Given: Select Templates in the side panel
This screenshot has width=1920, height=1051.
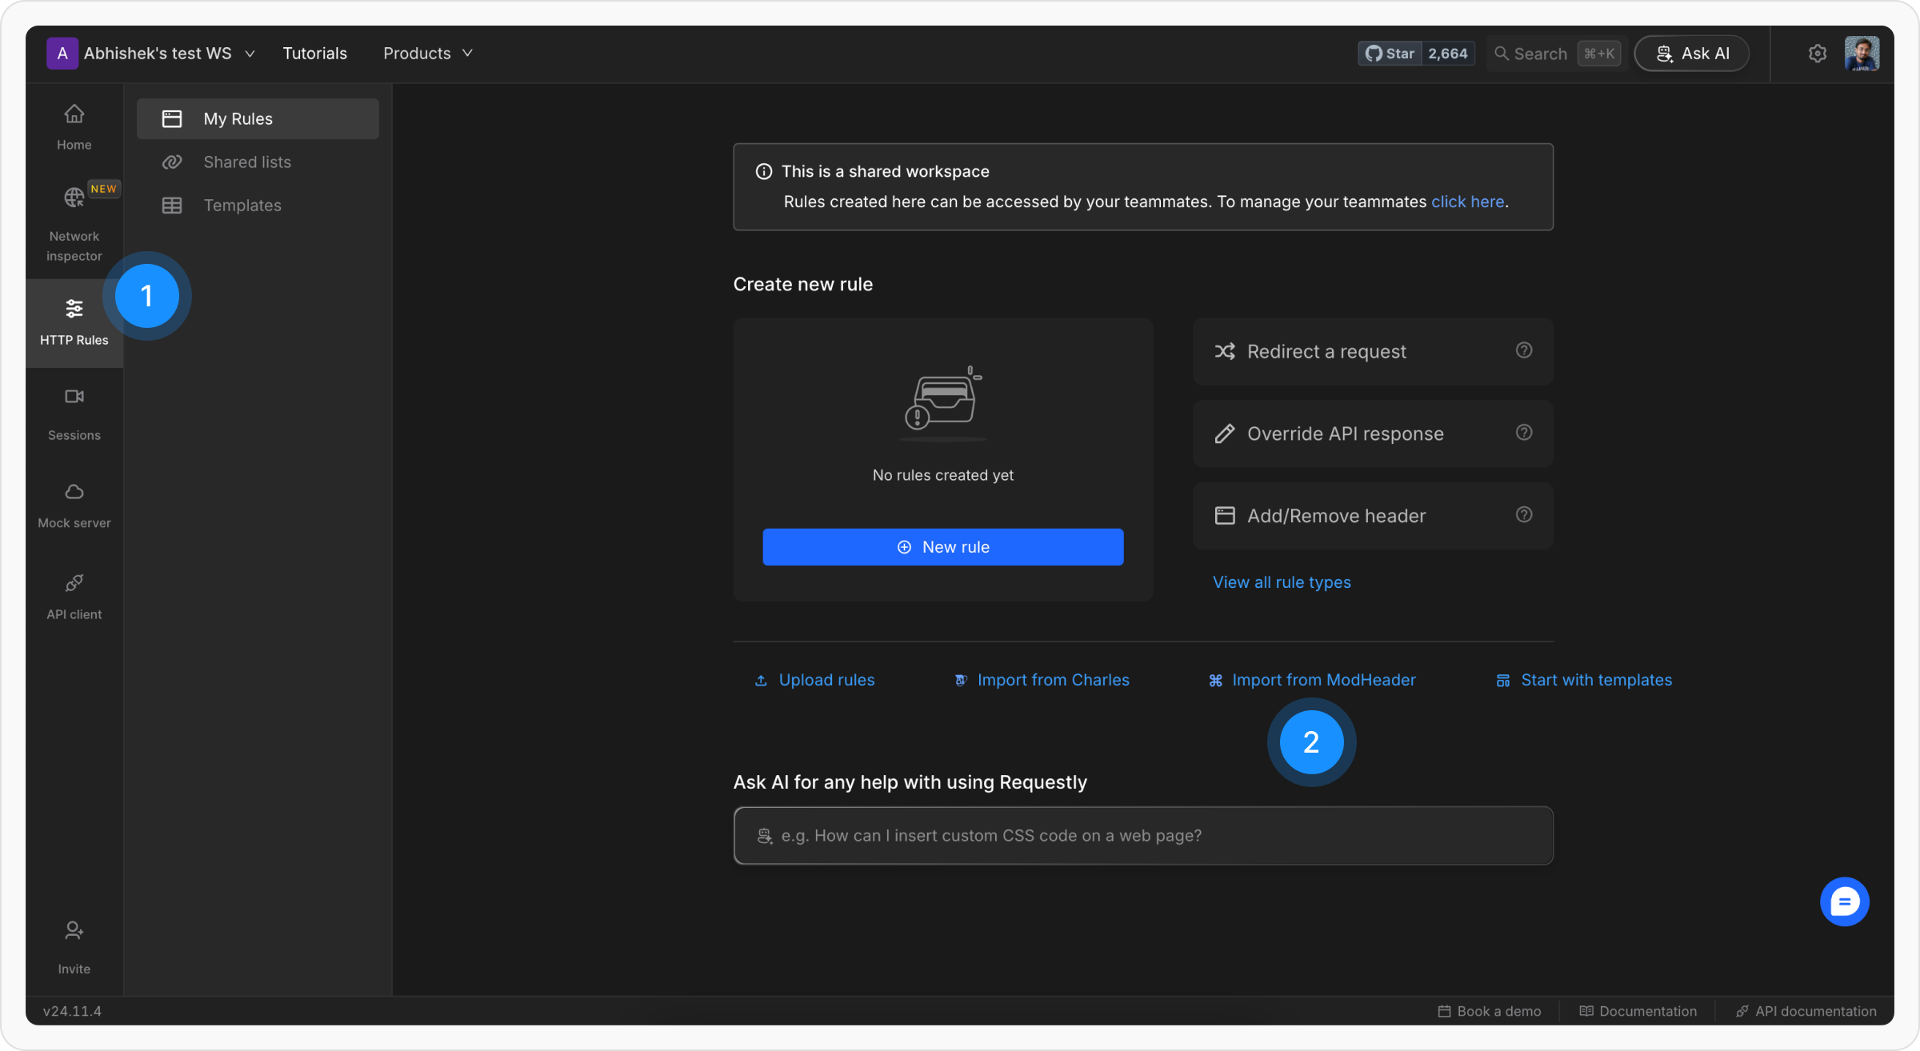Looking at the screenshot, I should click(242, 206).
